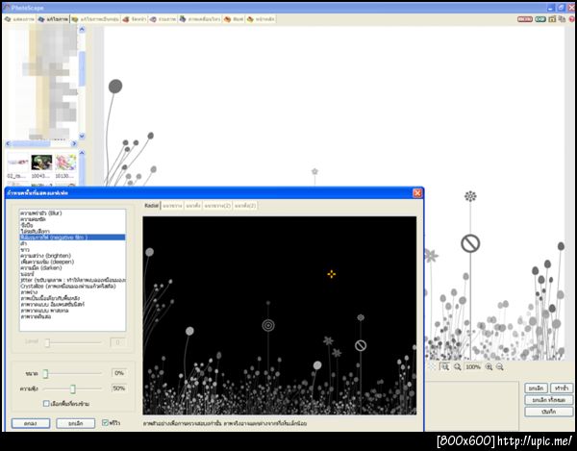Select the 10043... thumbnail in file panel
Viewport: 577px width, 451px height.
click(x=41, y=166)
